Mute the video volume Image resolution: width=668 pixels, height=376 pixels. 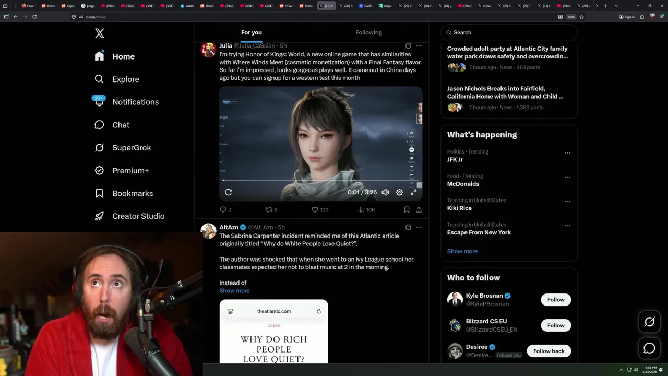(385, 192)
